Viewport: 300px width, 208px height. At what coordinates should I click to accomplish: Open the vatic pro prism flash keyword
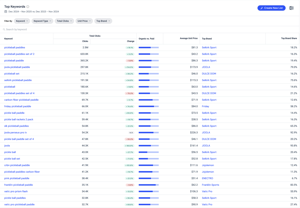pos(16,192)
